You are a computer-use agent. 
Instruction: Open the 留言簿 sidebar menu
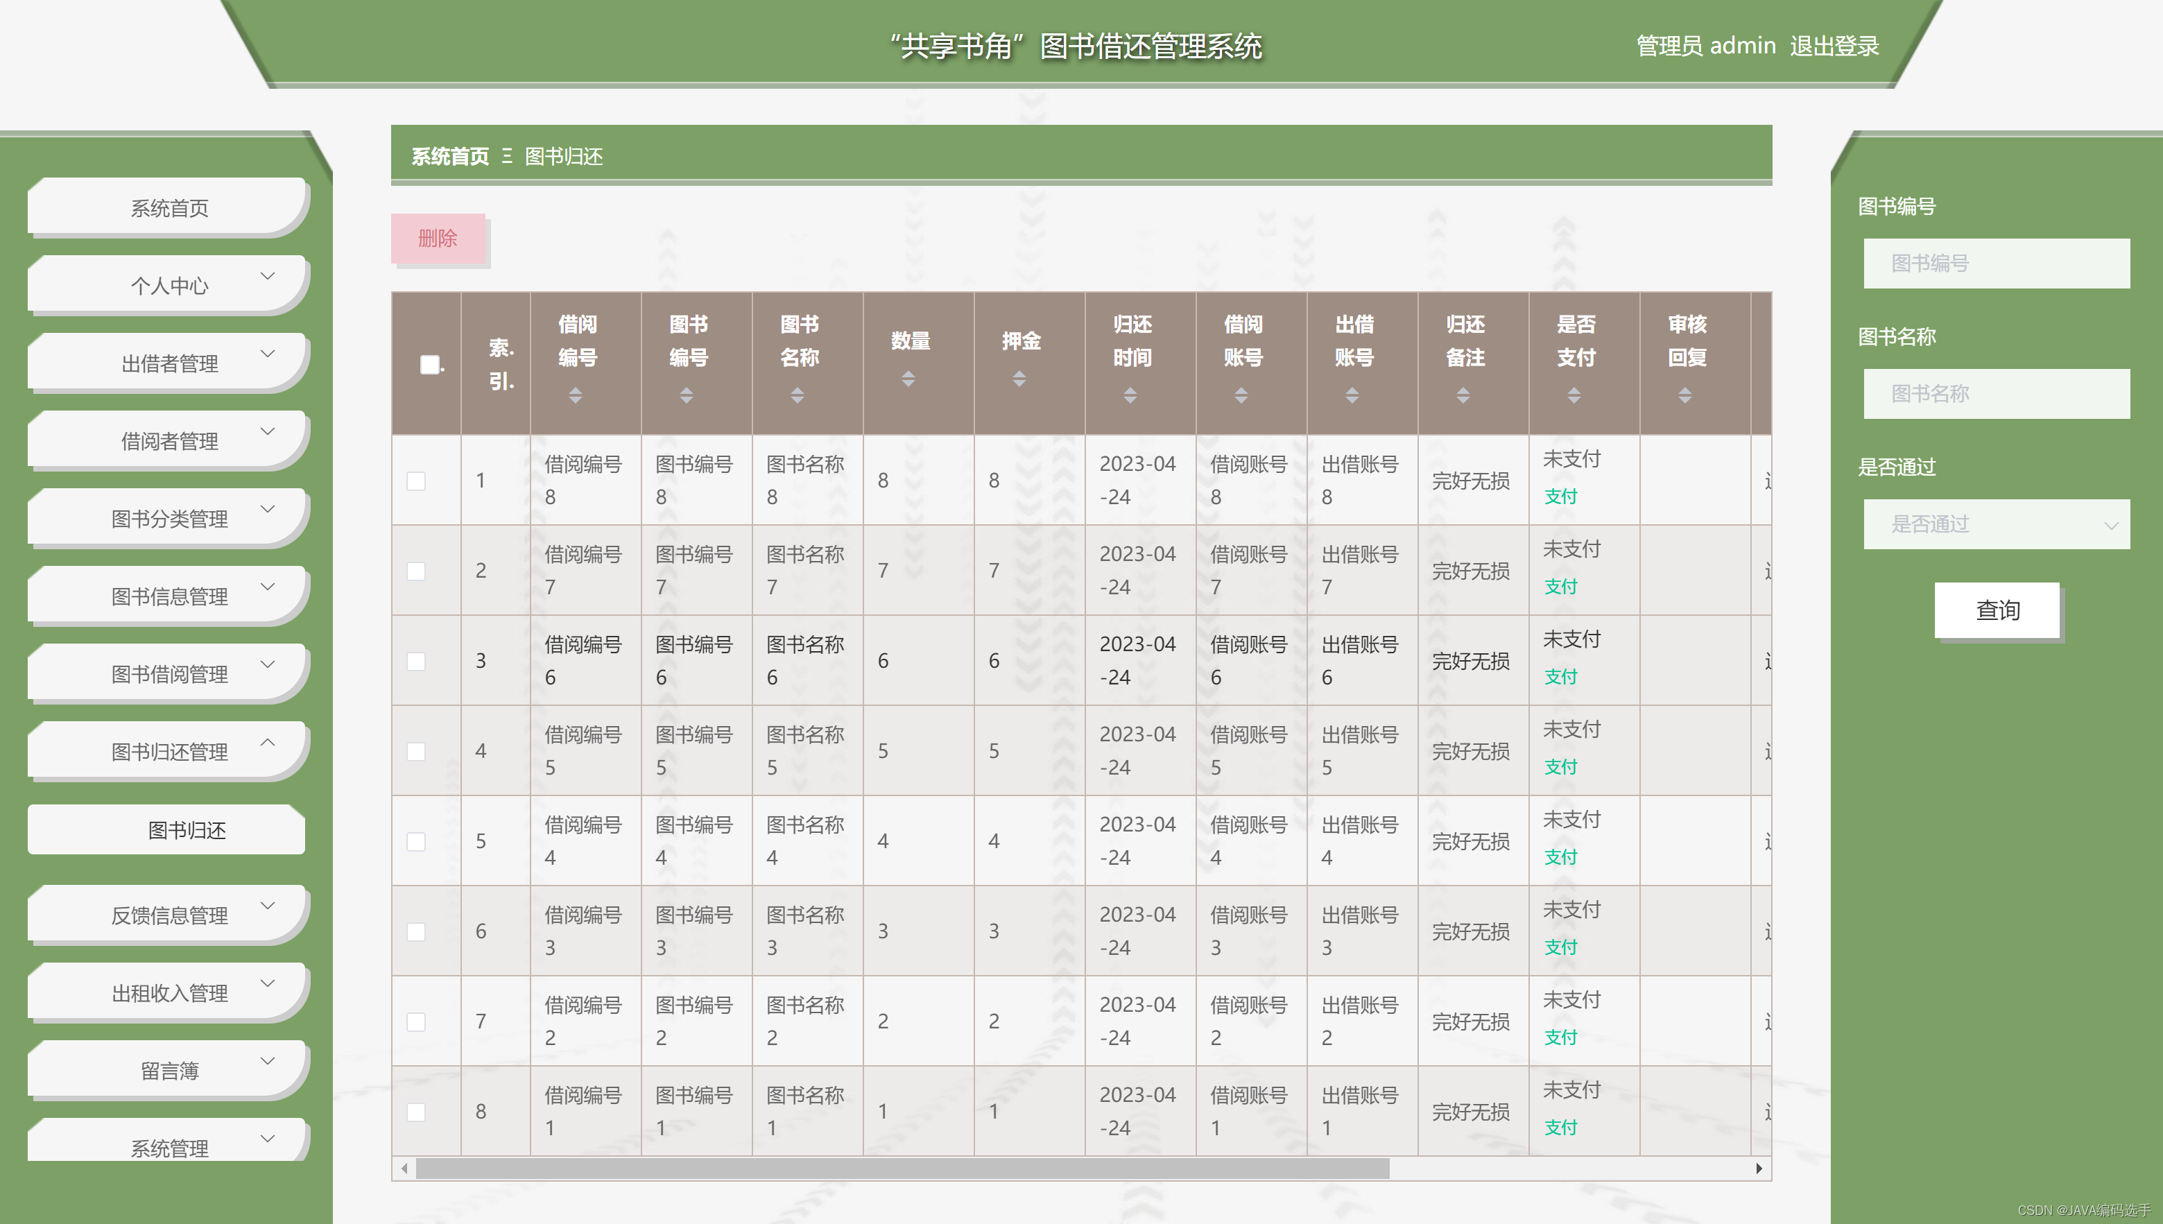[x=168, y=1070]
